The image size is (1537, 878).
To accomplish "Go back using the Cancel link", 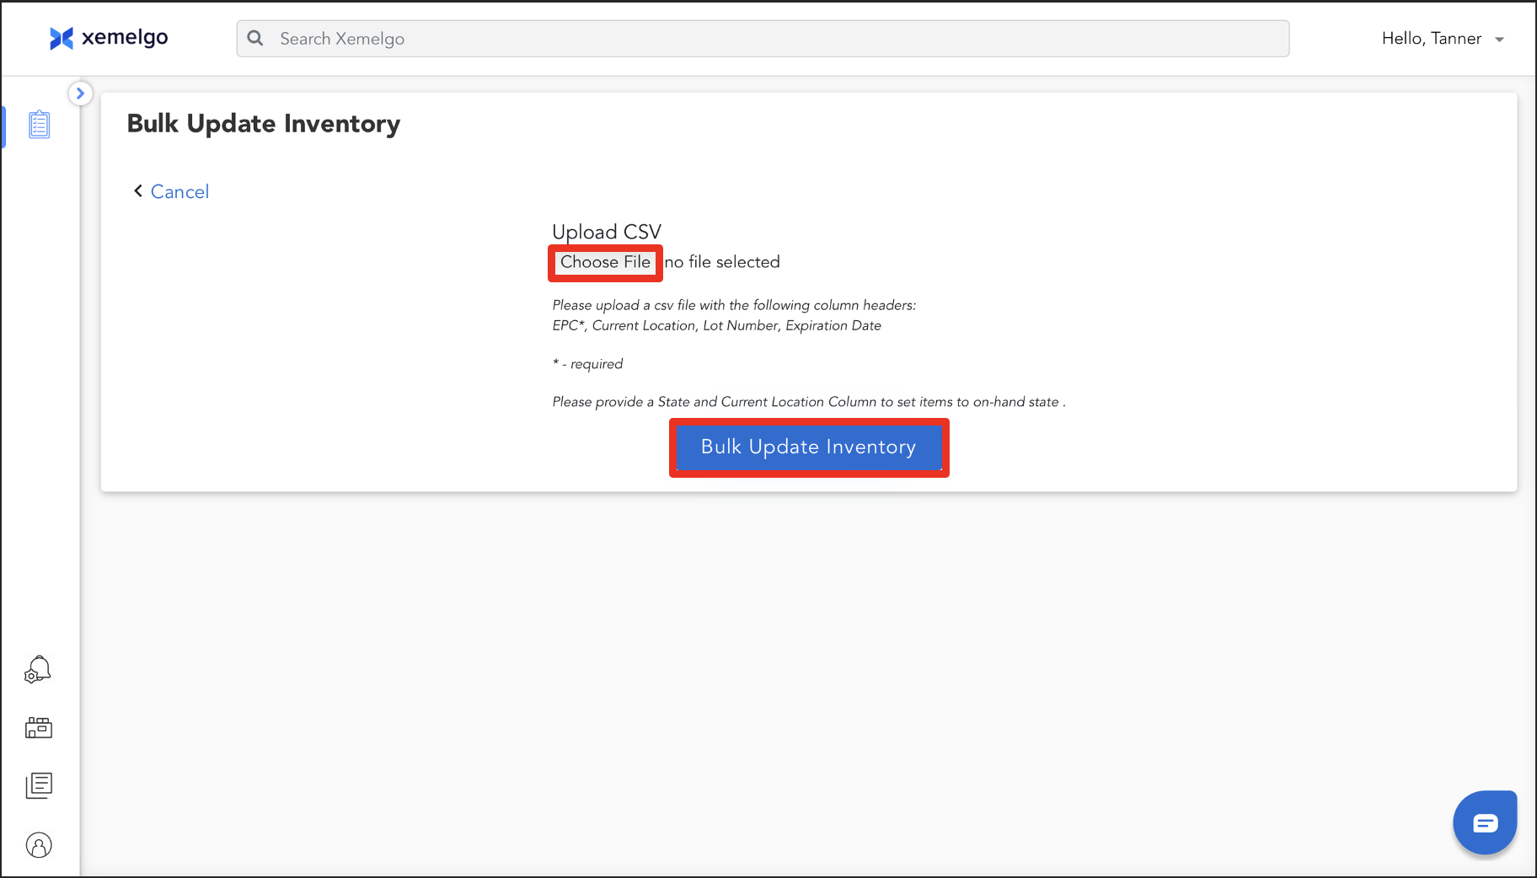I will click(x=179, y=191).
